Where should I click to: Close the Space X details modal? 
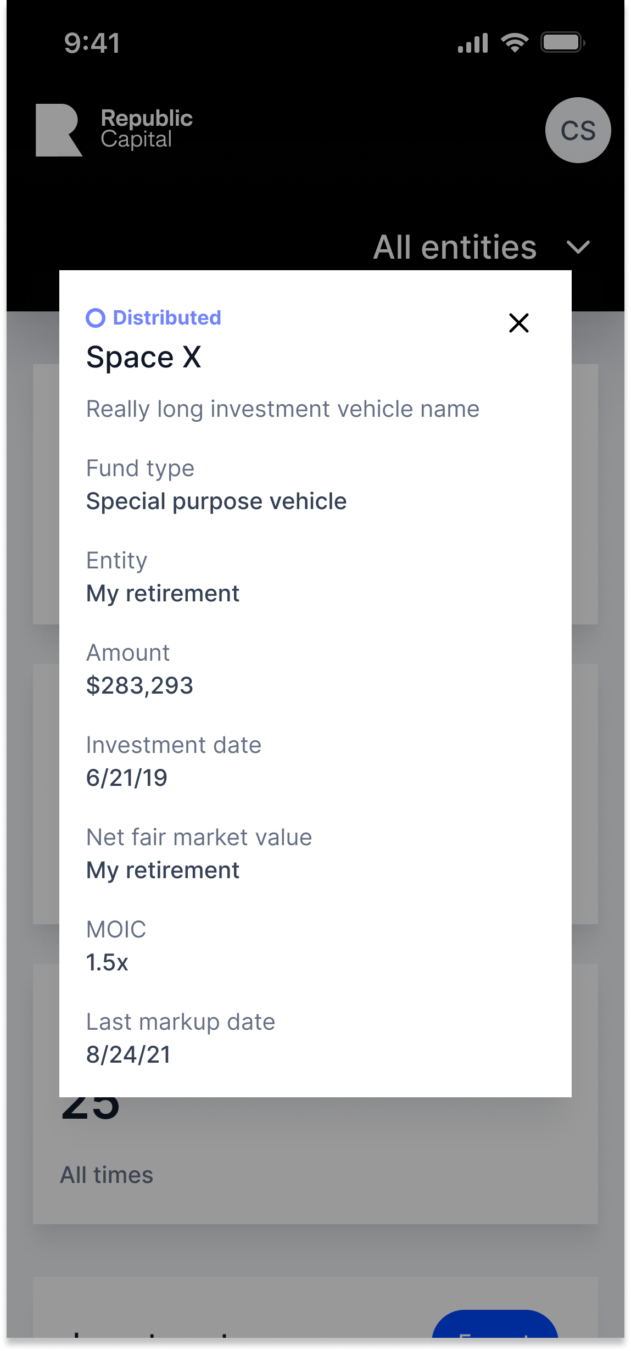pos(518,323)
